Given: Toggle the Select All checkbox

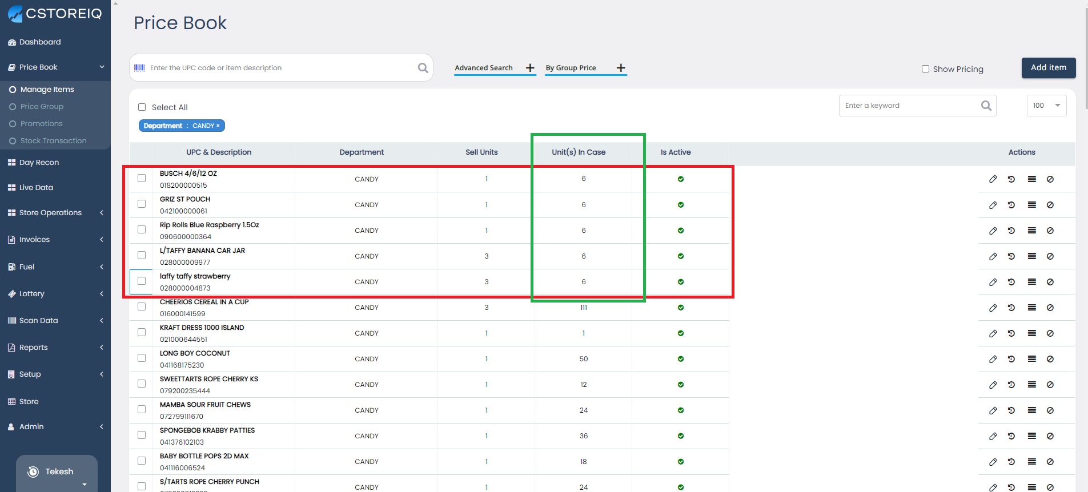Looking at the screenshot, I should (x=142, y=107).
